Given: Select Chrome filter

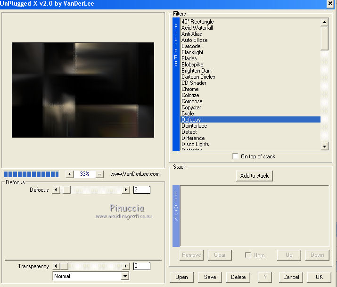Looking at the screenshot, I should pos(250,89).
